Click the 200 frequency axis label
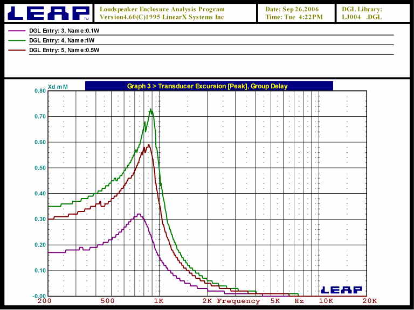The width and height of the screenshot is (414, 310). [45, 301]
